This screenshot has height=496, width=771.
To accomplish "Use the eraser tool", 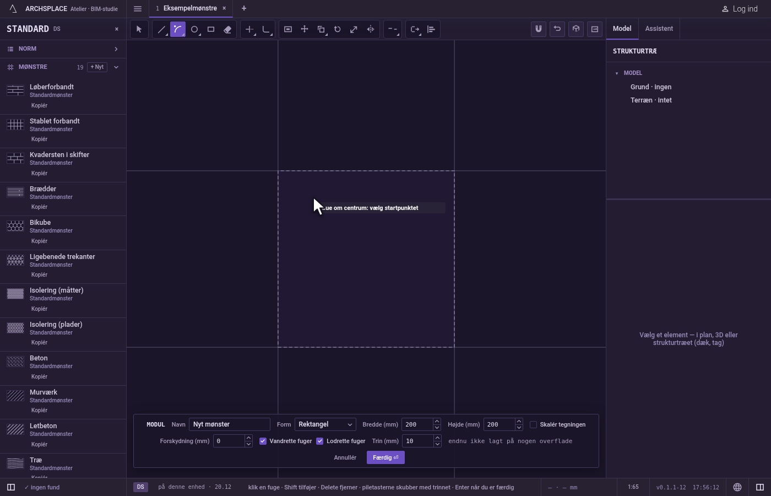I will (x=227, y=29).
